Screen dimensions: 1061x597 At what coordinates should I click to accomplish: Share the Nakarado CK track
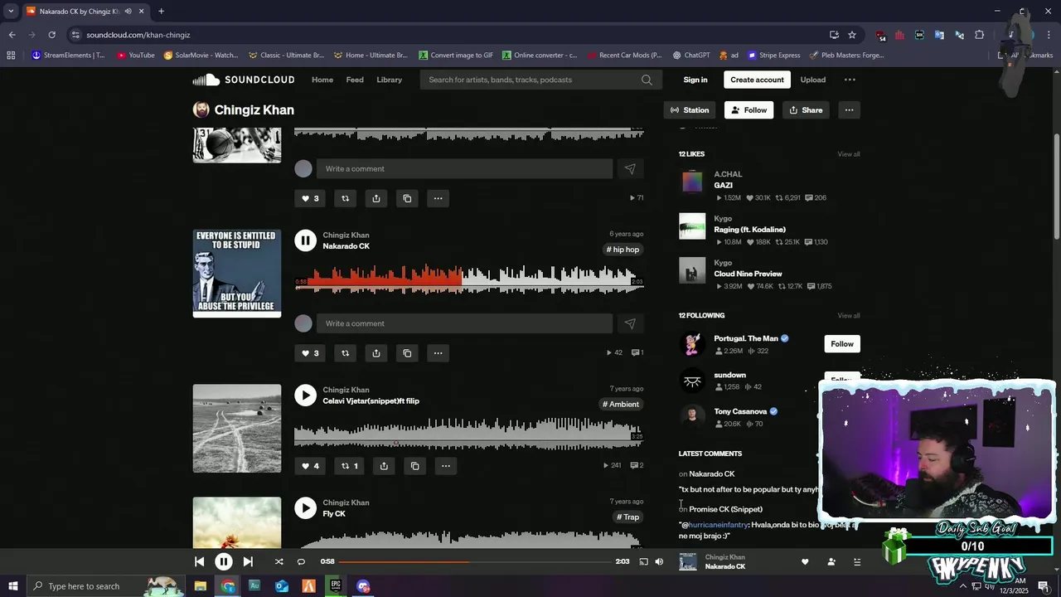coord(375,353)
